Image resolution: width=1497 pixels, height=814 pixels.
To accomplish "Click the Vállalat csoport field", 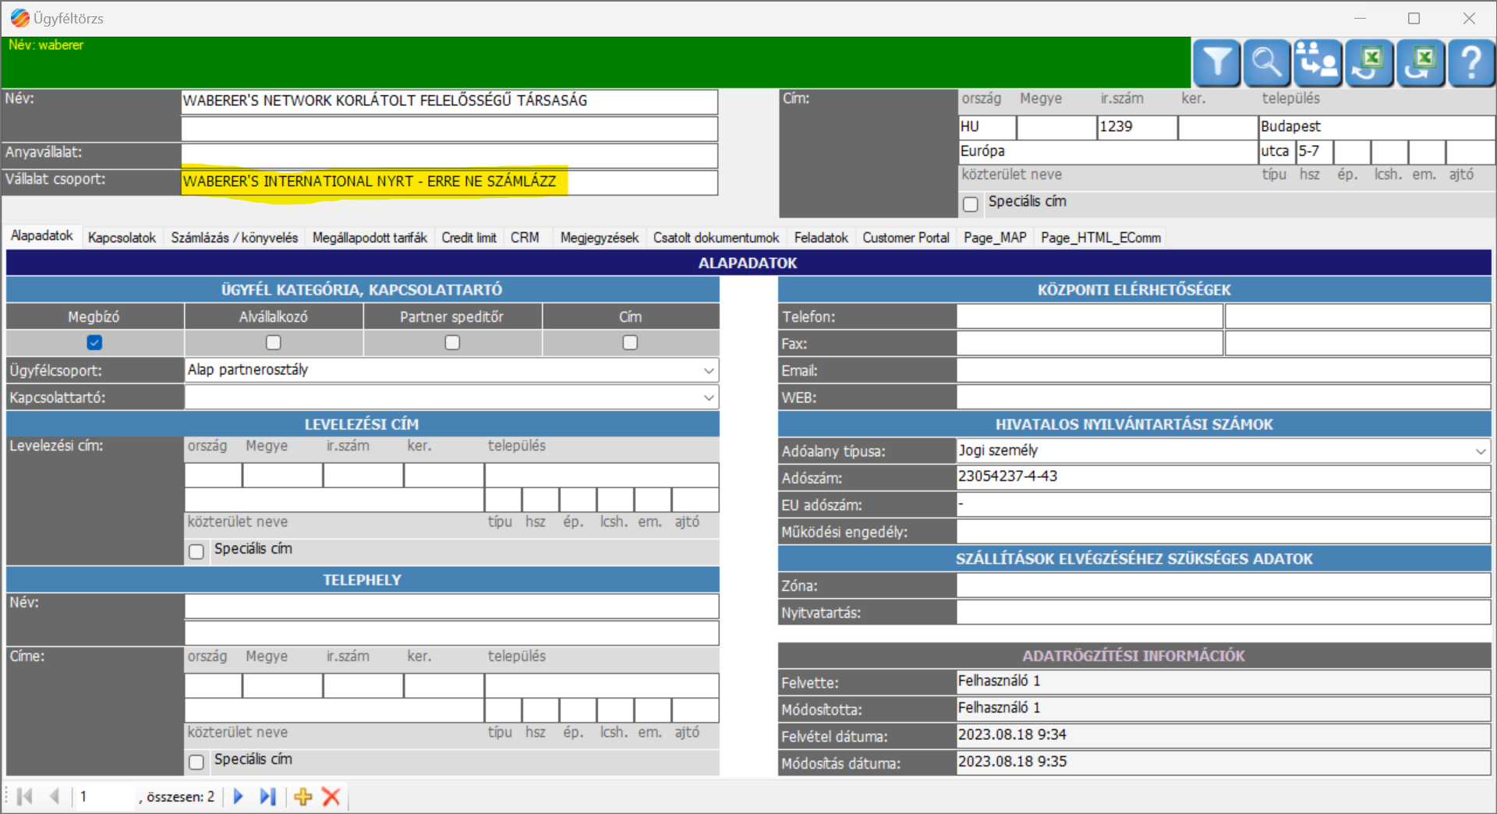I will pyautogui.click(x=449, y=182).
